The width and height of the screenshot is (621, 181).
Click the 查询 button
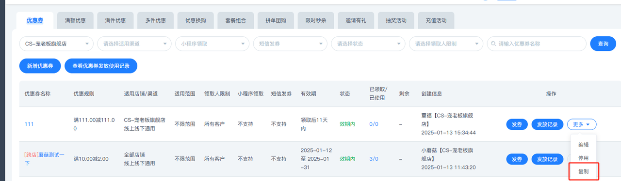click(603, 44)
